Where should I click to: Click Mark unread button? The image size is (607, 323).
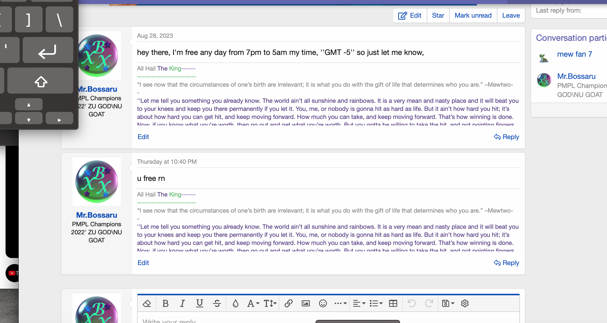pyautogui.click(x=473, y=16)
